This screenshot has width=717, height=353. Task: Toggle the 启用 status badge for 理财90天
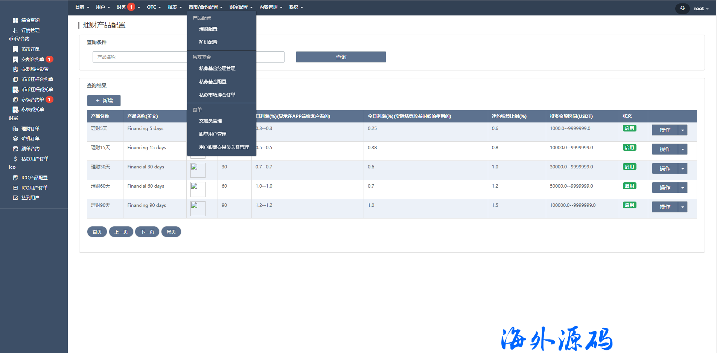coord(629,205)
